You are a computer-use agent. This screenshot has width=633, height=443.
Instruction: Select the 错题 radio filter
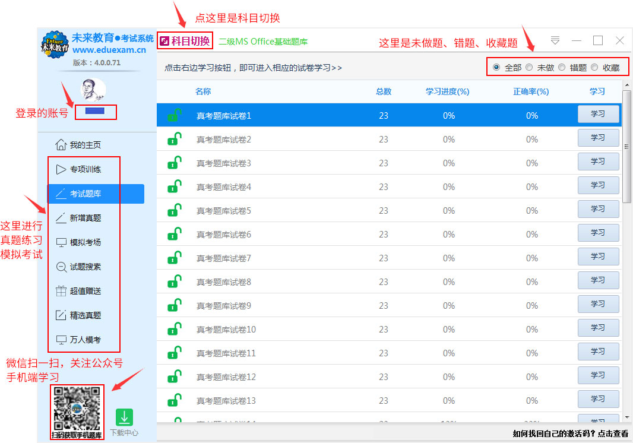[x=562, y=67]
